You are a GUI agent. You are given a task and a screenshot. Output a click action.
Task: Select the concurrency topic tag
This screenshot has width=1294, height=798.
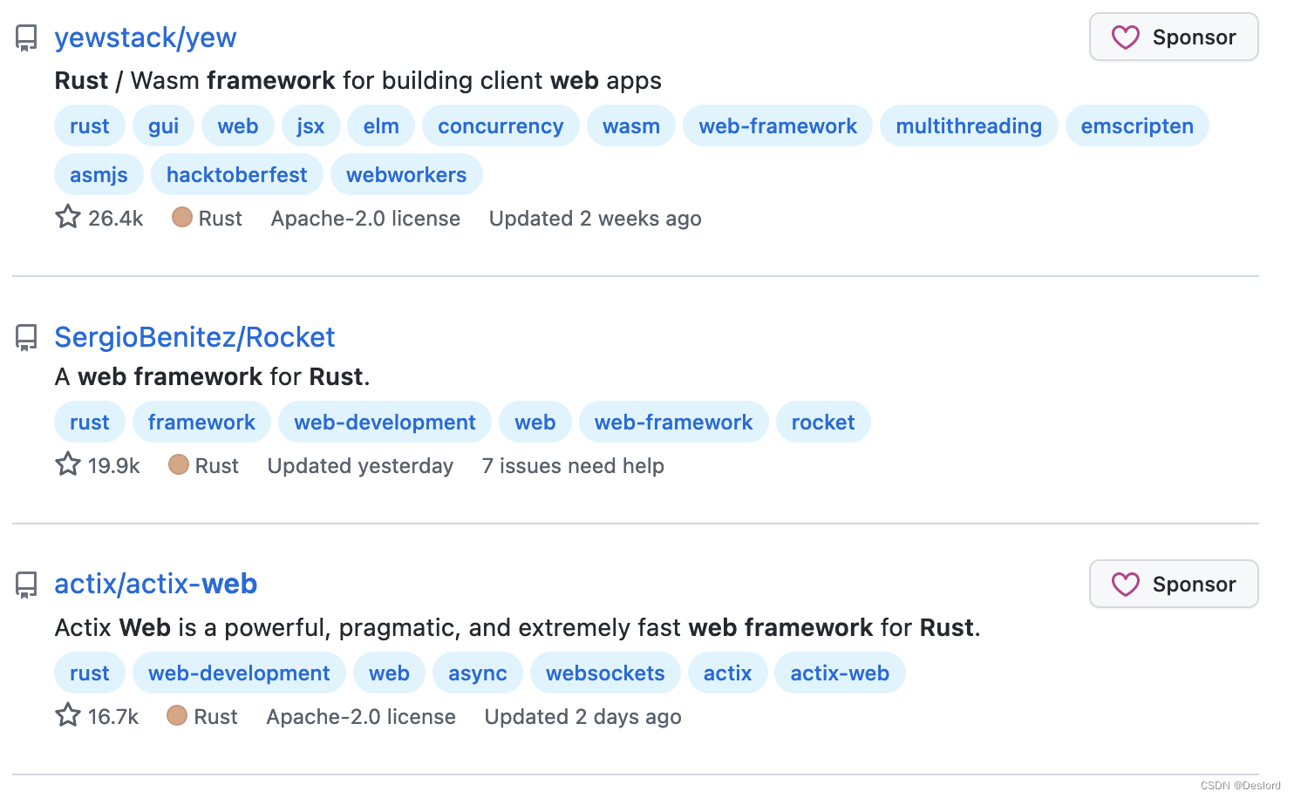(501, 125)
